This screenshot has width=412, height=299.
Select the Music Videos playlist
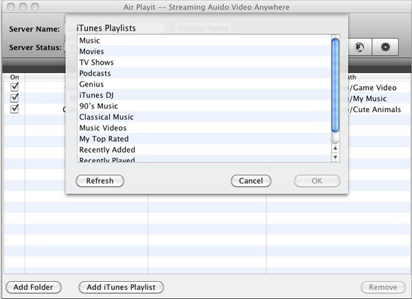[205, 128]
